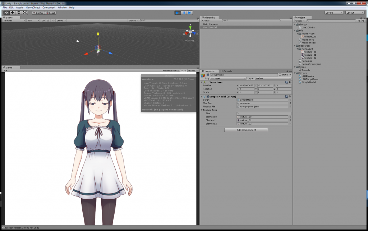The image size is (368, 231).
Task: Select the Move (translate) tool
Action: pyautogui.click(x=13, y=13)
